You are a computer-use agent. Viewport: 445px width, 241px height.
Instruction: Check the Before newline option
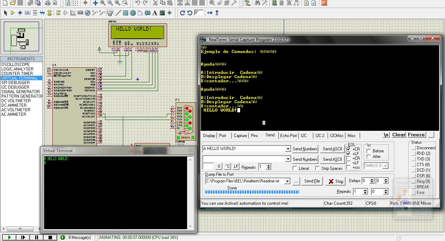[x=369, y=151]
